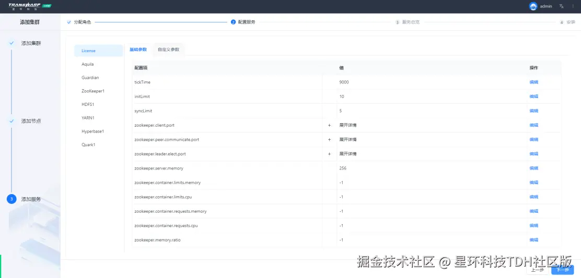581x278 pixels.
Task: Click the Transwarp logo in header
Action: pos(30,6)
